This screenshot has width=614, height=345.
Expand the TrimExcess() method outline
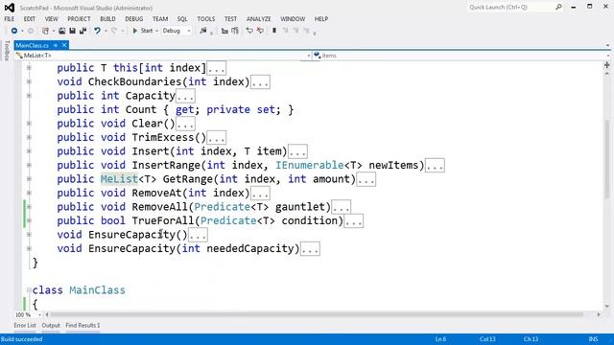tap(29, 137)
